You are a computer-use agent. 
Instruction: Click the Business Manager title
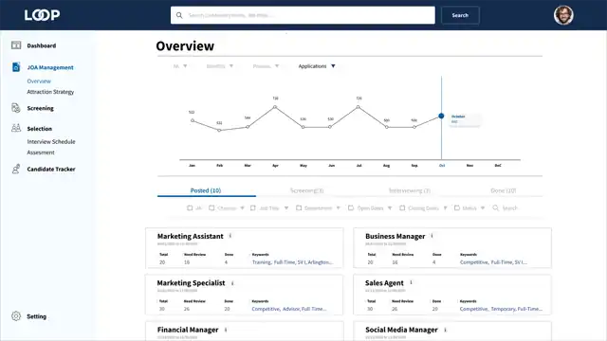coord(395,236)
